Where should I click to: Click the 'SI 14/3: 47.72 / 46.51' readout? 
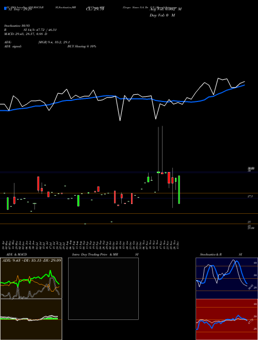pyautogui.click(x=39, y=30)
